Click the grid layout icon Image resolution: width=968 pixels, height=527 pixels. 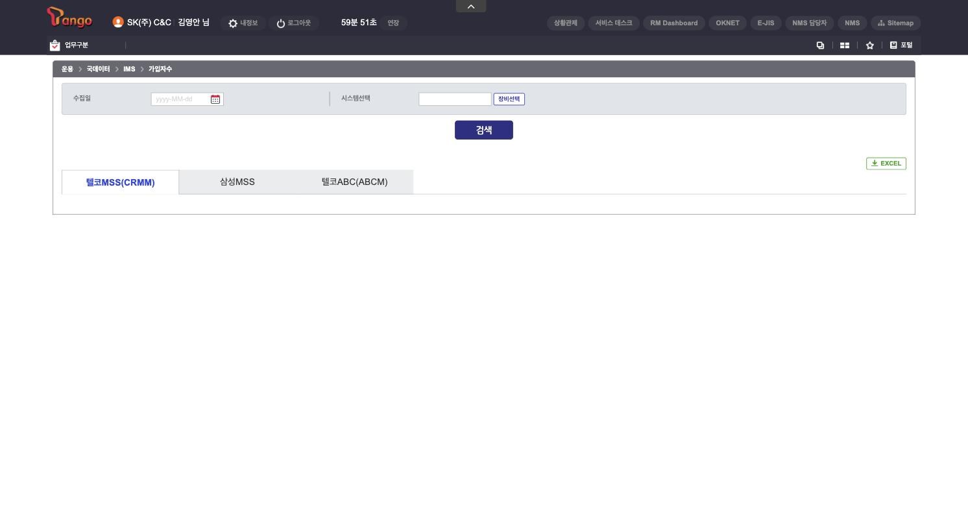click(x=845, y=45)
